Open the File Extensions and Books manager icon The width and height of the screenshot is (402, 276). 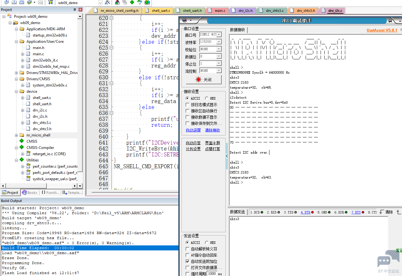117,2
